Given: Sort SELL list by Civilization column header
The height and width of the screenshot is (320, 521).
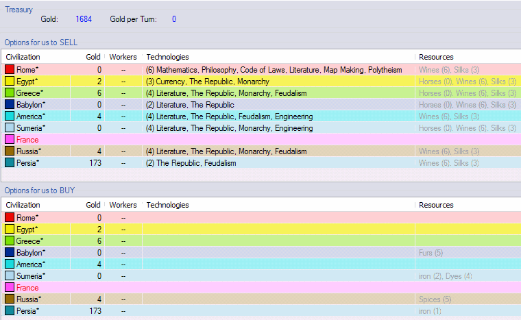Looking at the screenshot, I should [23, 57].
